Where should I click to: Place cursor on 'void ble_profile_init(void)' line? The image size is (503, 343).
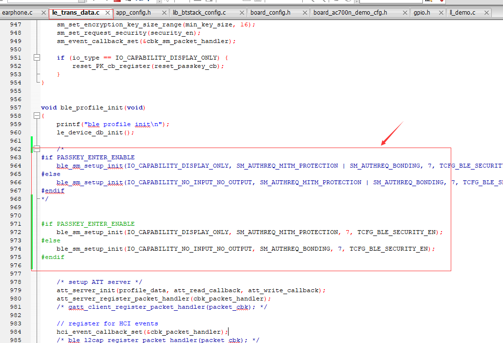tap(93, 107)
